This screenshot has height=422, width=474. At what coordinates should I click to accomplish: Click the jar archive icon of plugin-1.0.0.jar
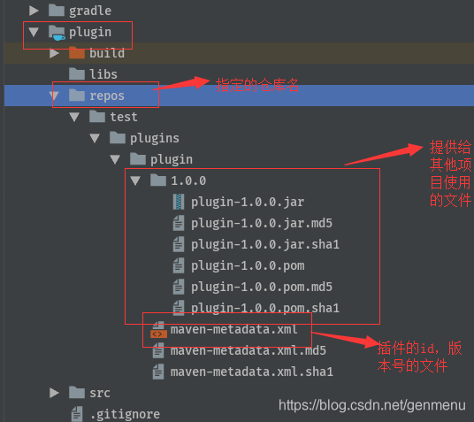pos(179,202)
